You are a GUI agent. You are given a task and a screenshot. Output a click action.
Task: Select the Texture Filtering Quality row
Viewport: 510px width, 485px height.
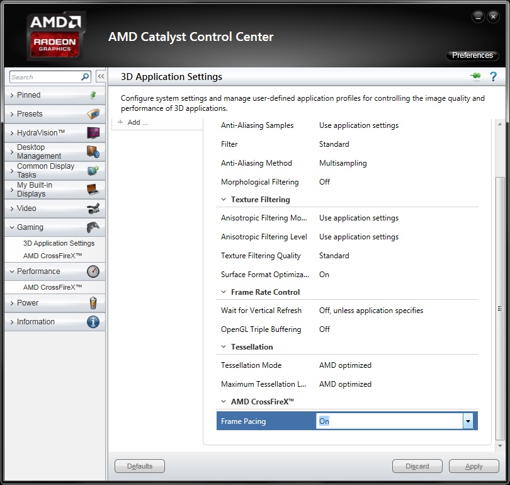pyautogui.click(x=347, y=256)
